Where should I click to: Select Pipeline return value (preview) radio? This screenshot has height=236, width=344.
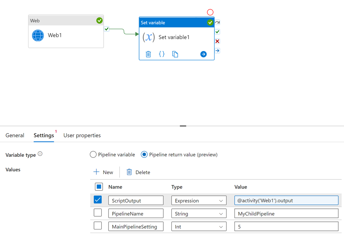[x=144, y=155]
